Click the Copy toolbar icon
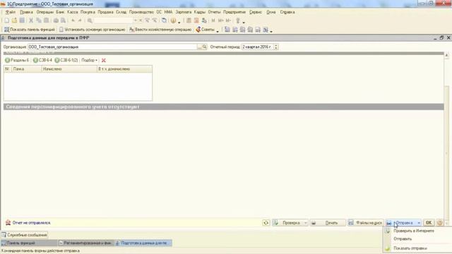This screenshot has height=254, width=452. pyautogui.click(x=39, y=20)
